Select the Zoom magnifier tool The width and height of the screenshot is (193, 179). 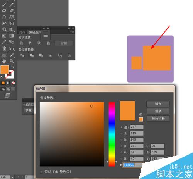(x=12, y=61)
